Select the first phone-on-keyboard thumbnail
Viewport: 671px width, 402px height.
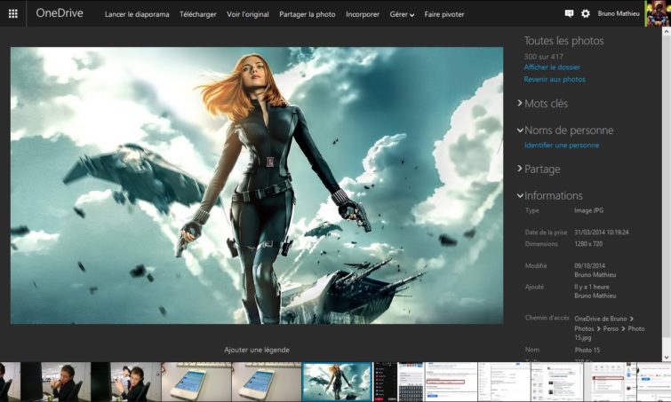click(x=196, y=382)
